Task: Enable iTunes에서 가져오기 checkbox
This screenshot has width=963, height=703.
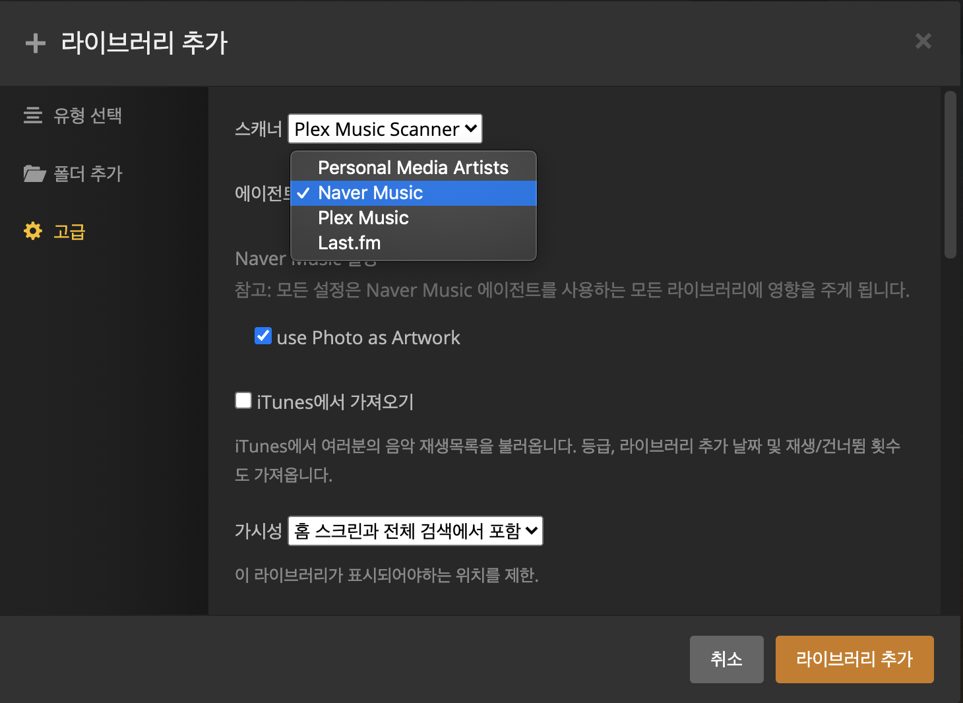Action: click(243, 400)
